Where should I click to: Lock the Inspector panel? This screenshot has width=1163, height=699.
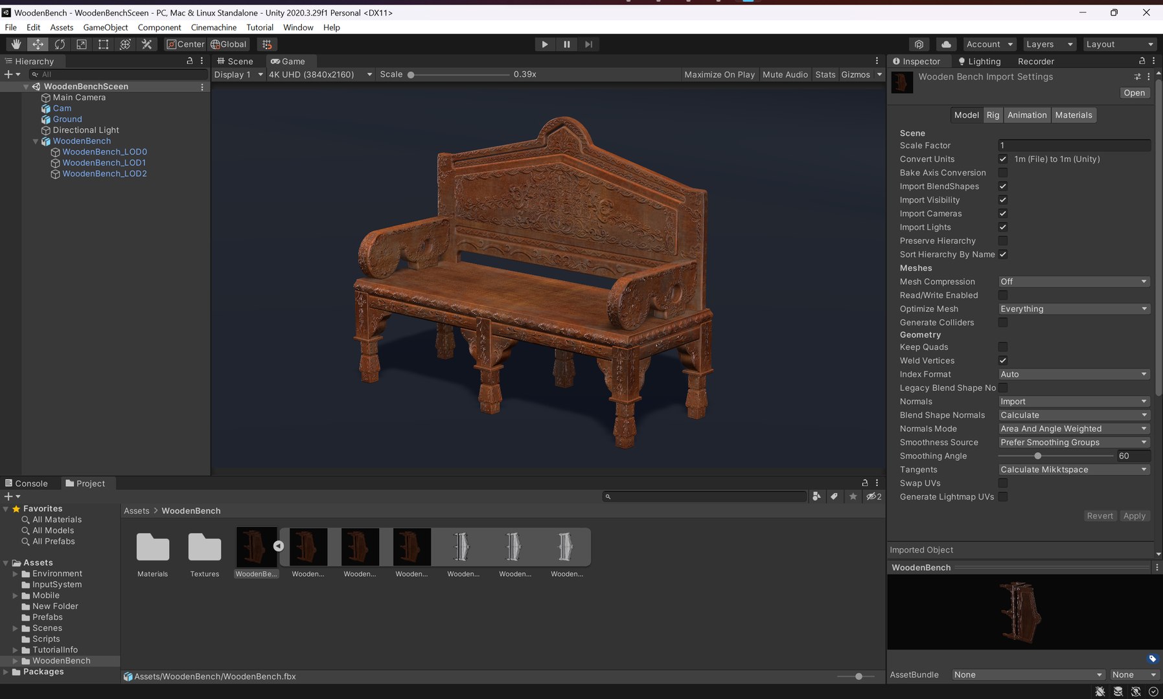(x=1142, y=61)
